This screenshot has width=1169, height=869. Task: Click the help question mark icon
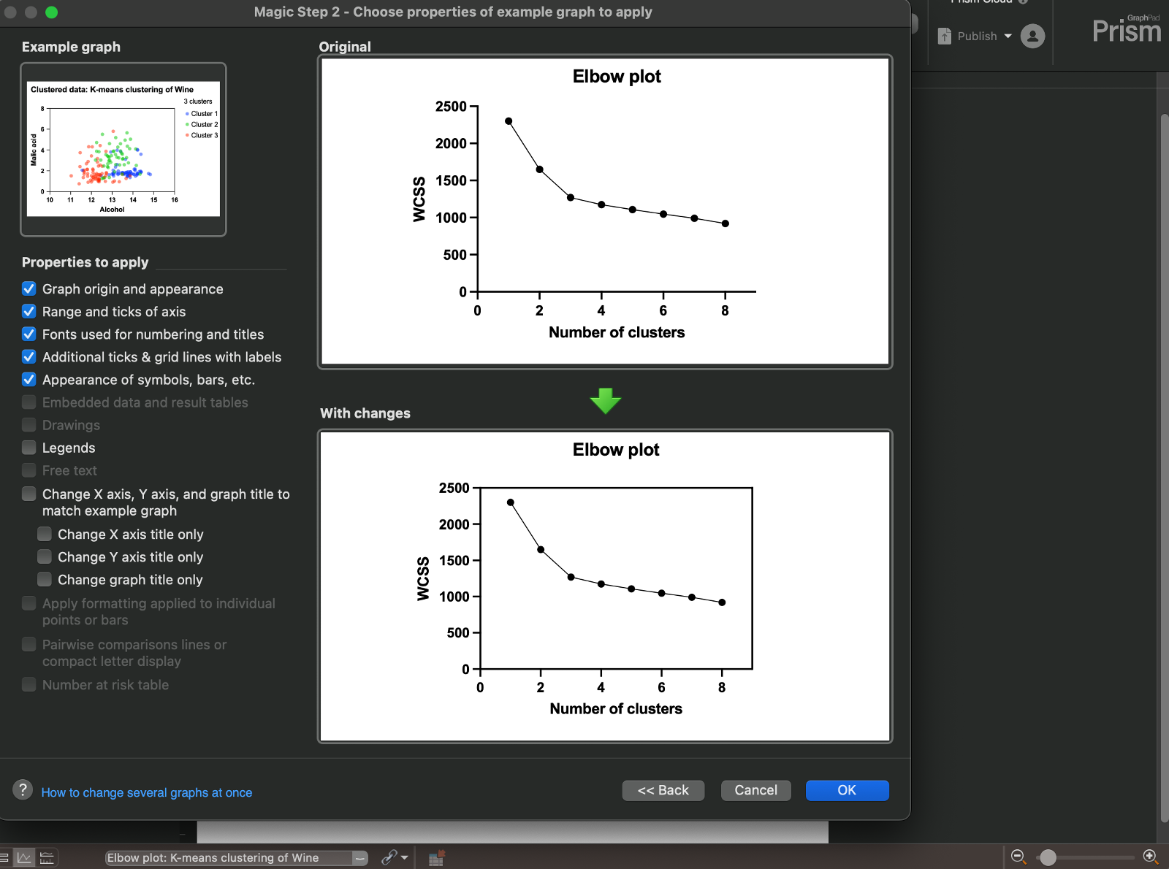pos(23,789)
